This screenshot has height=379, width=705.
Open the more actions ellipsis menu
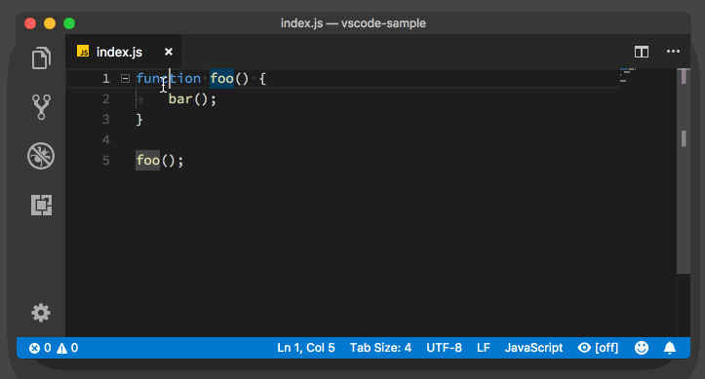[673, 52]
